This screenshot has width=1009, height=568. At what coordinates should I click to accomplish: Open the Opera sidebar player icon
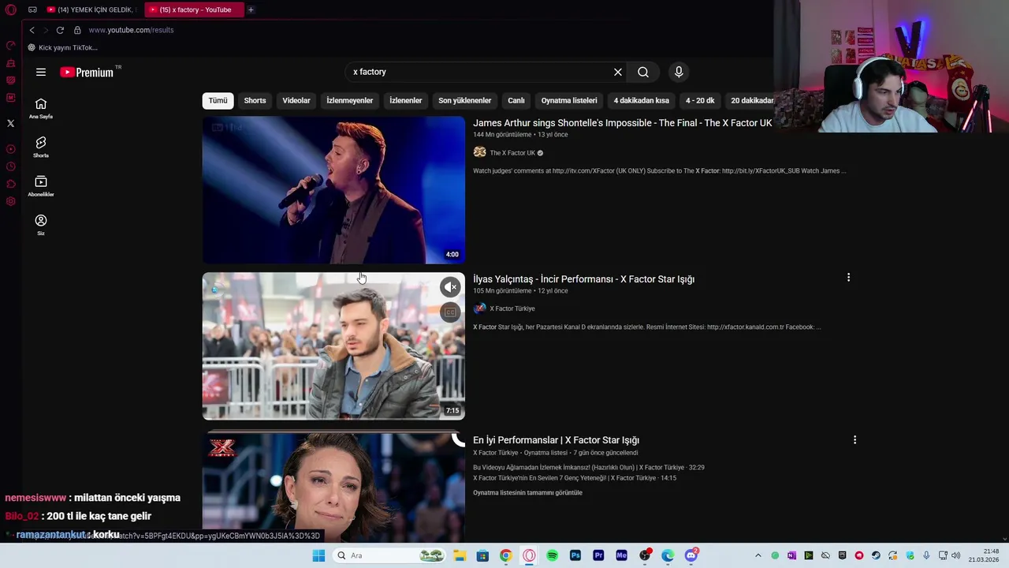pos(10,149)
